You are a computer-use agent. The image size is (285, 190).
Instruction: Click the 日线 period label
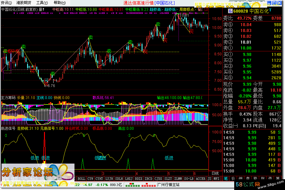[x=215, y=173]
